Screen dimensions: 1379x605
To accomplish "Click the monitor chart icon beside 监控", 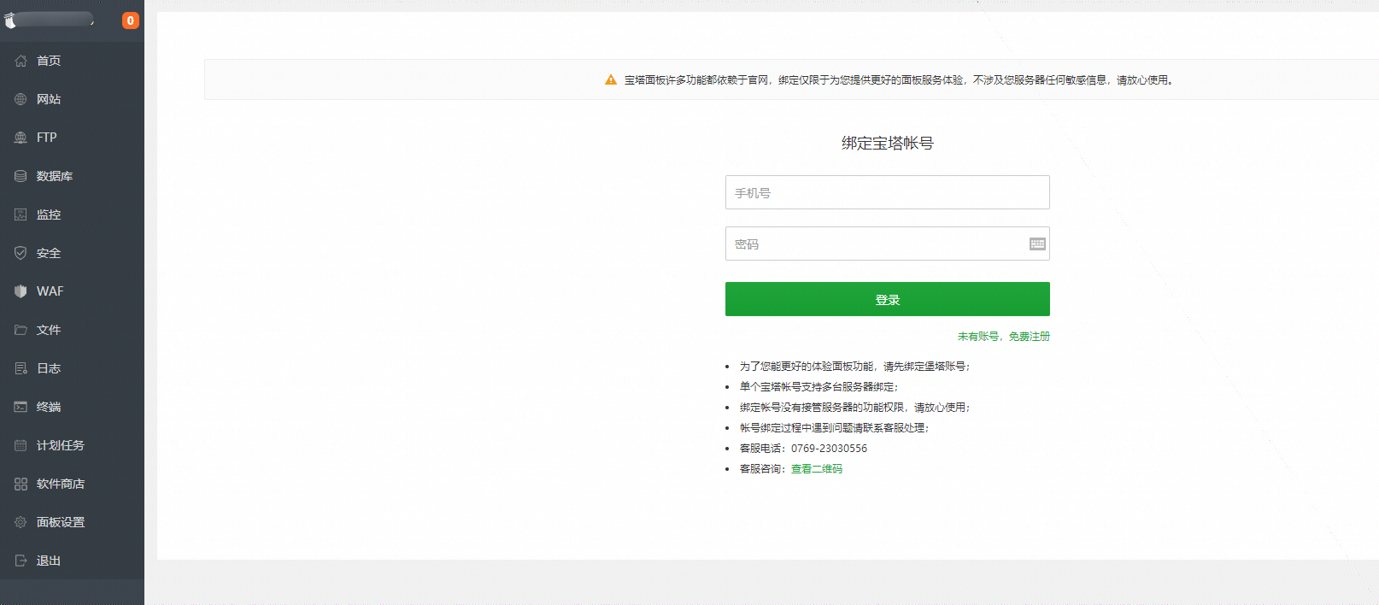I will click(x=21, y=214).
